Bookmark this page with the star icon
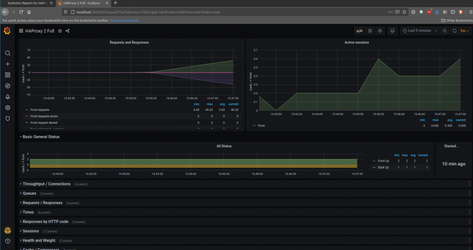The image size is (473, 250). pos(404,12)
